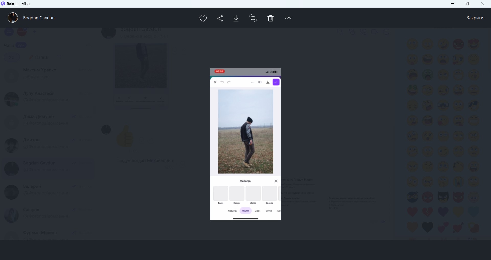Restore down the Viber window
The width and height of the screenshot is (491, 260).
pos(468,4)
